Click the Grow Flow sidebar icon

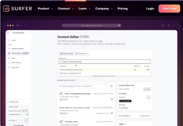pyautogui.click(x=9, y=67)
